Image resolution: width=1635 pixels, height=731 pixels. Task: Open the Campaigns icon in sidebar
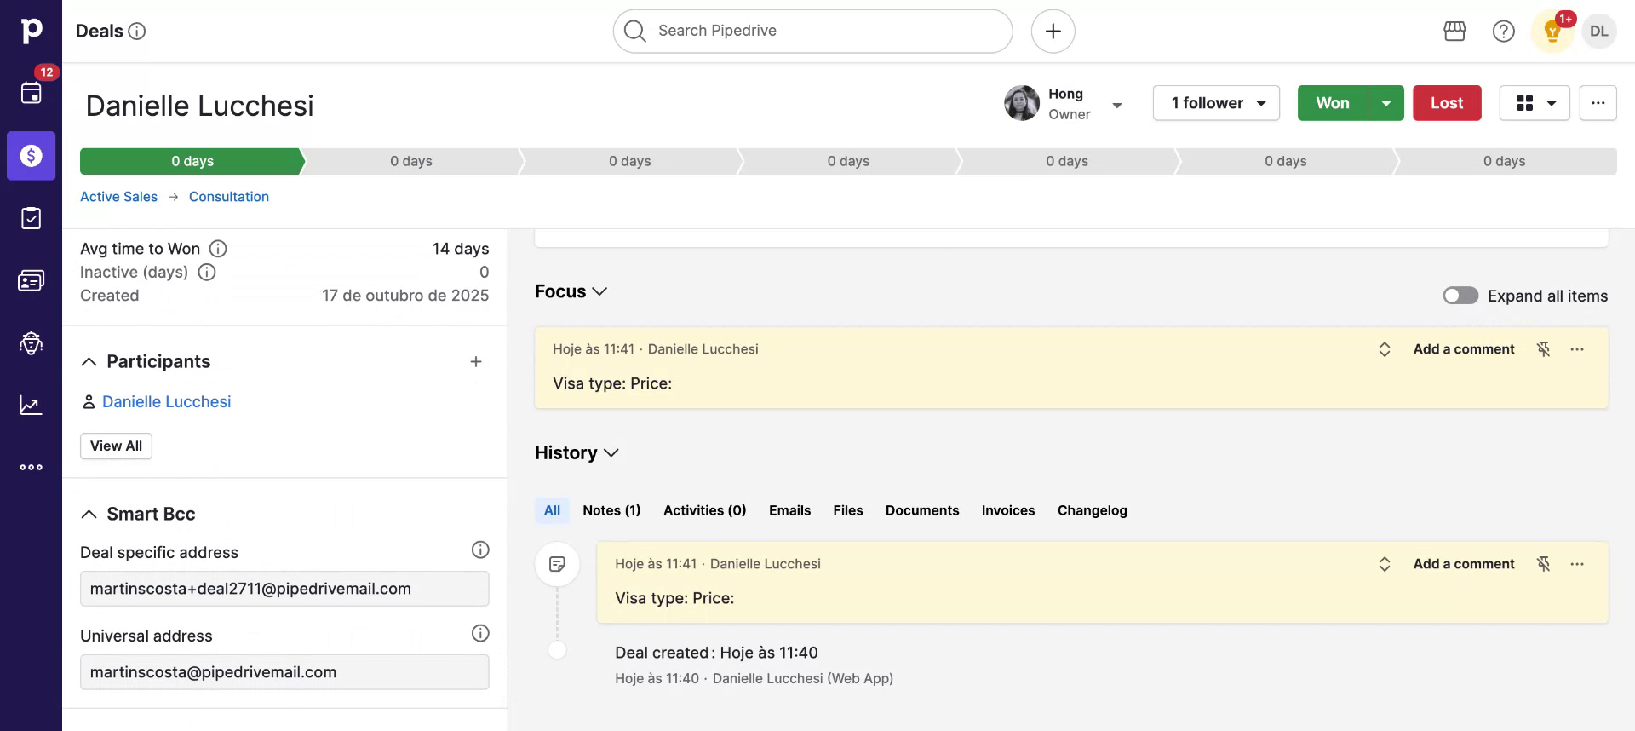coord(31,342)
